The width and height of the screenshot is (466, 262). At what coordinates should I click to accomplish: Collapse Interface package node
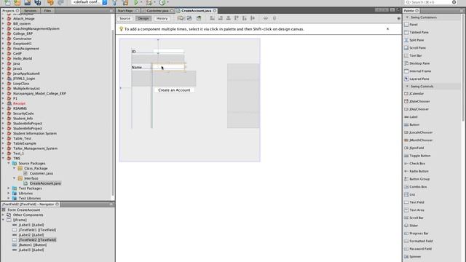pos(15,178)
